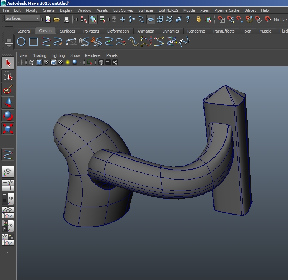The width and height of the screenshot is (288, 280).
Task: Create a new scene with status-line icon
Action: coord(48,19)
